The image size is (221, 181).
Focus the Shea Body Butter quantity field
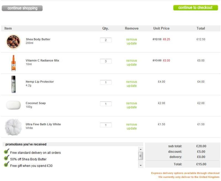click(x=106, y=40)
